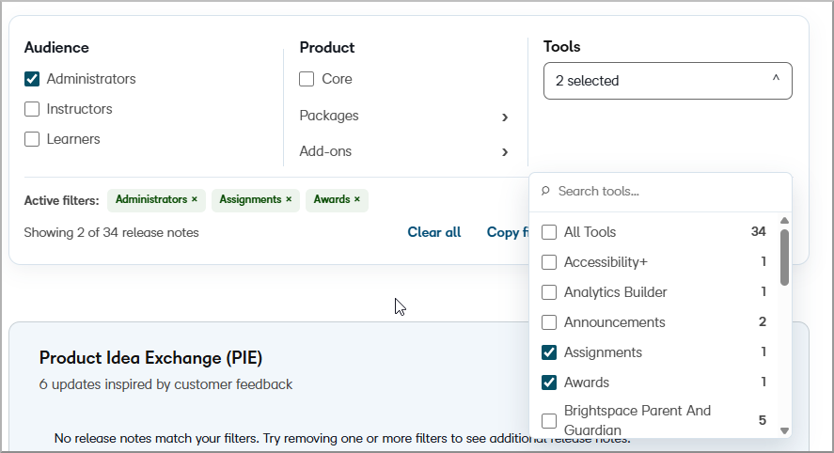Expand the Add-ons product submenu
This screenshot has height=453, width=834.
coord(404,151)
